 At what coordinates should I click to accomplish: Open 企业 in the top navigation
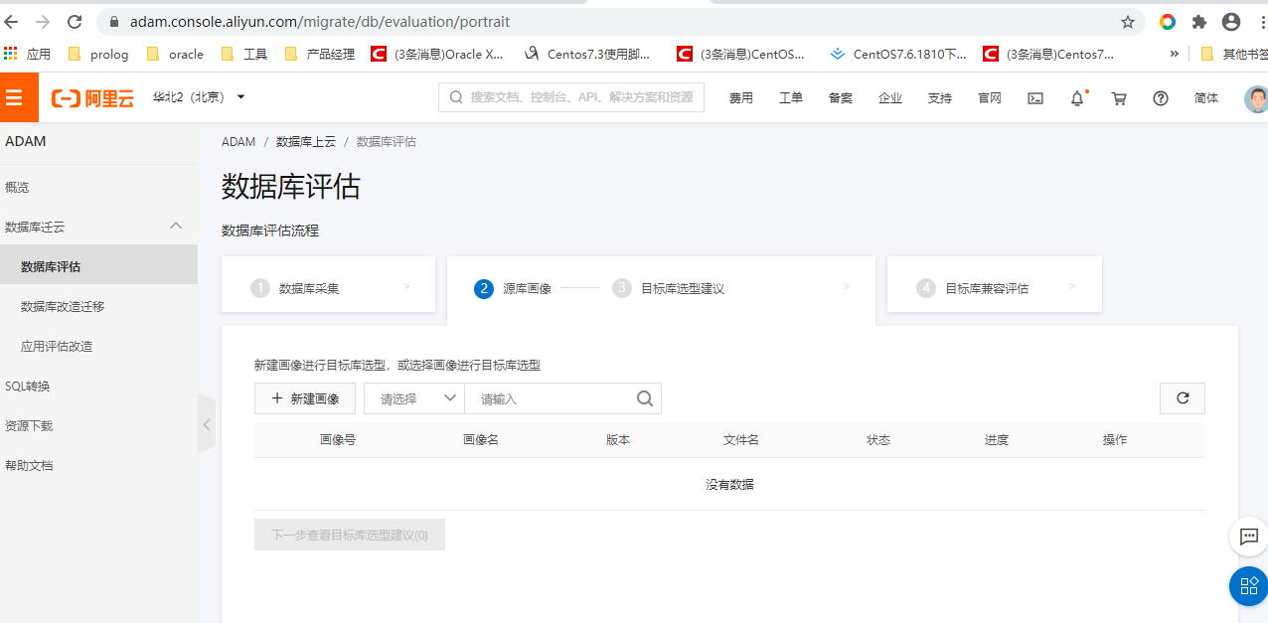point(890,98)
